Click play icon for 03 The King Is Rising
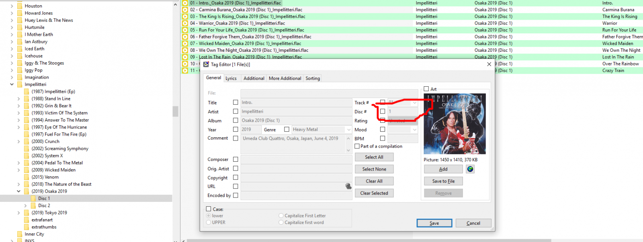The width and height of the screenshot is (643, 242). coord(185,16)
